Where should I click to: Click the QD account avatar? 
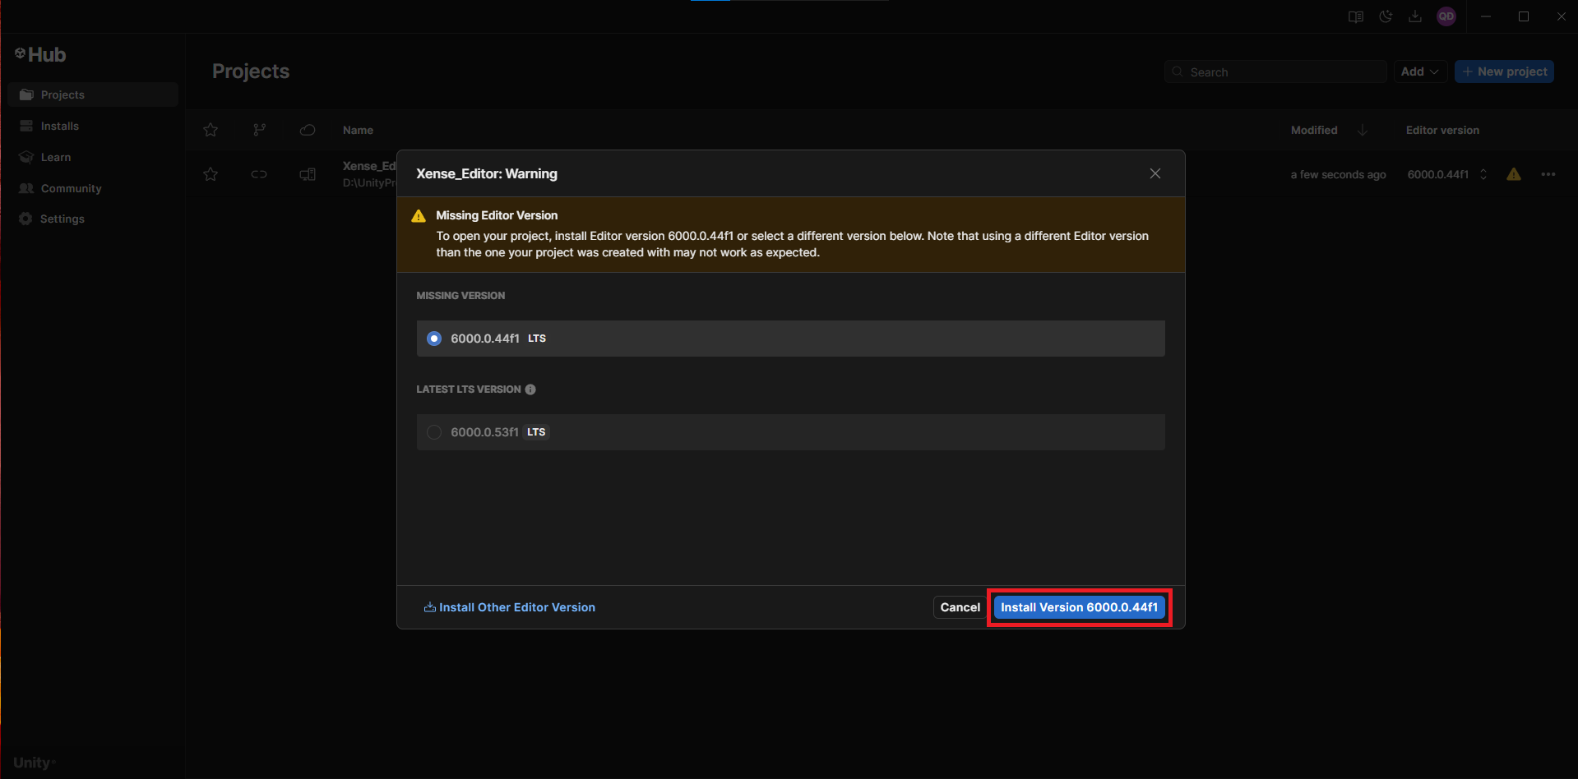(x=1446, y=16)
